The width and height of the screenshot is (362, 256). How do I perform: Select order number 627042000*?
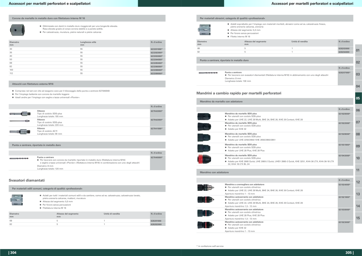pyautogui.click(x=156, y=120)
